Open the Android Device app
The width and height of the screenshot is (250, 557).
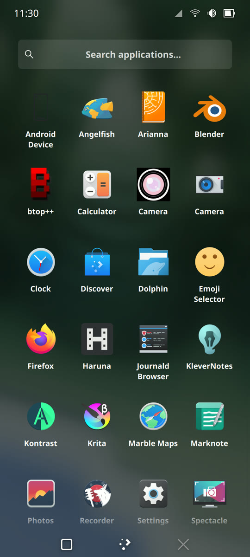(x=41, y=120)
